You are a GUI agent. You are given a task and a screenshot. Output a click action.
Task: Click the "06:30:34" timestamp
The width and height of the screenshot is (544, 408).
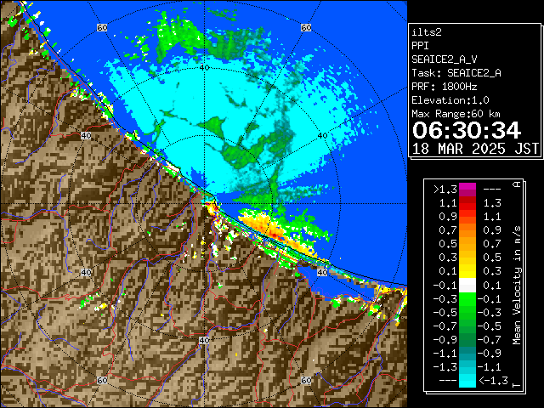point(467,130)
